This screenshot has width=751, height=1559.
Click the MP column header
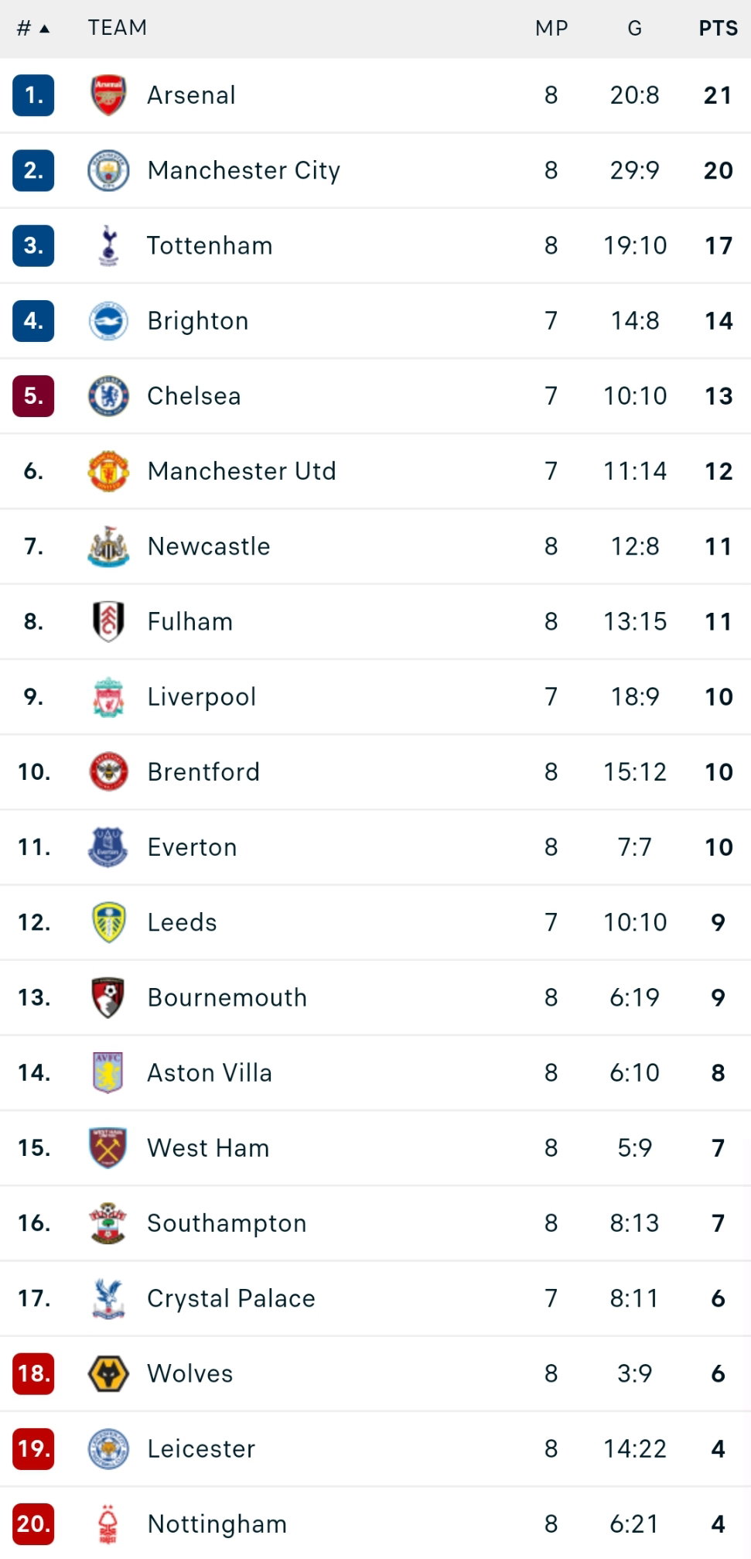(x=551, y=29)
